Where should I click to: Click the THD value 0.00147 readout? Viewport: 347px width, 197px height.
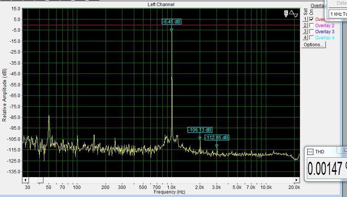tap(325, 169)
